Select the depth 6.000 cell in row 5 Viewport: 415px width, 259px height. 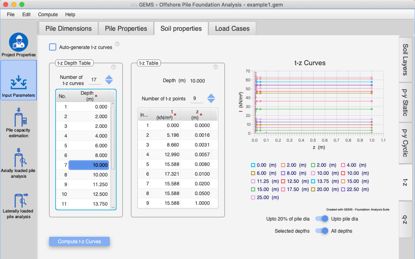coord(92,146)
